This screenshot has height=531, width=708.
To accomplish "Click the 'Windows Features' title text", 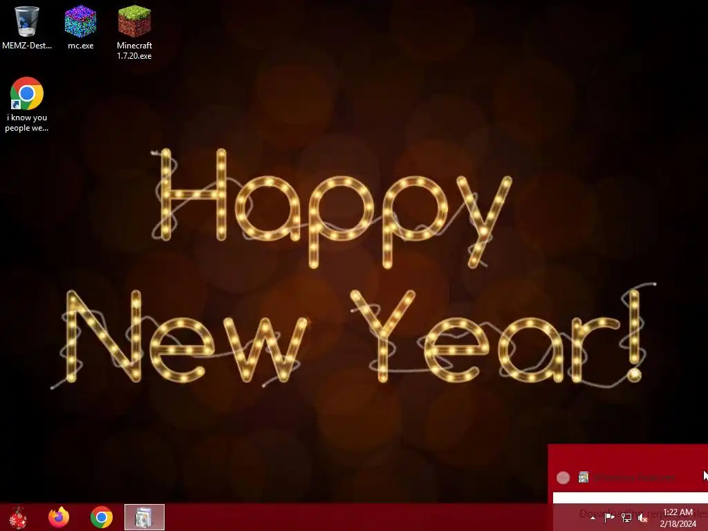I will click(x=634, y=477).
